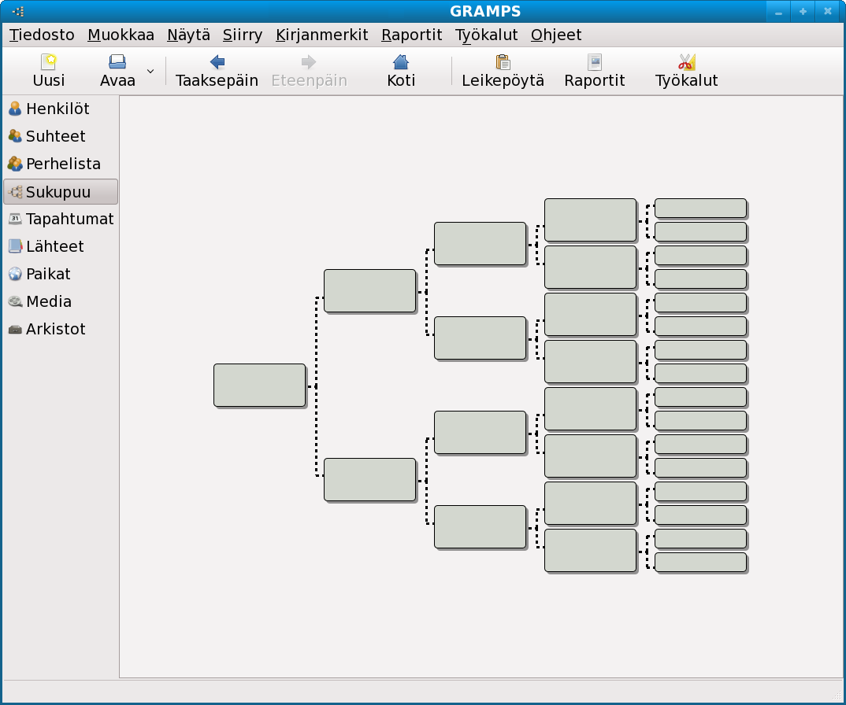Open the Leikepöytä clipboard
This screenshot has height=705, width=846.
tap(503, 63)
